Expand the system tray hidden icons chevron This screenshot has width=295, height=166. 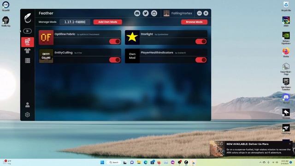[x=260, y=162]
